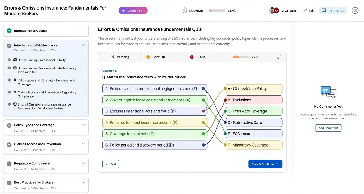364x194 pixels.
Task: Go back to Q.4 using the arrow button
Action: [x=111, y=164]
